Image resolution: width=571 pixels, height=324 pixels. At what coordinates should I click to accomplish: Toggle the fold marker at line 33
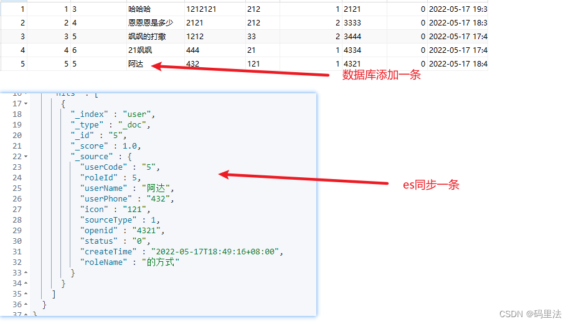(x=26, y=272)
